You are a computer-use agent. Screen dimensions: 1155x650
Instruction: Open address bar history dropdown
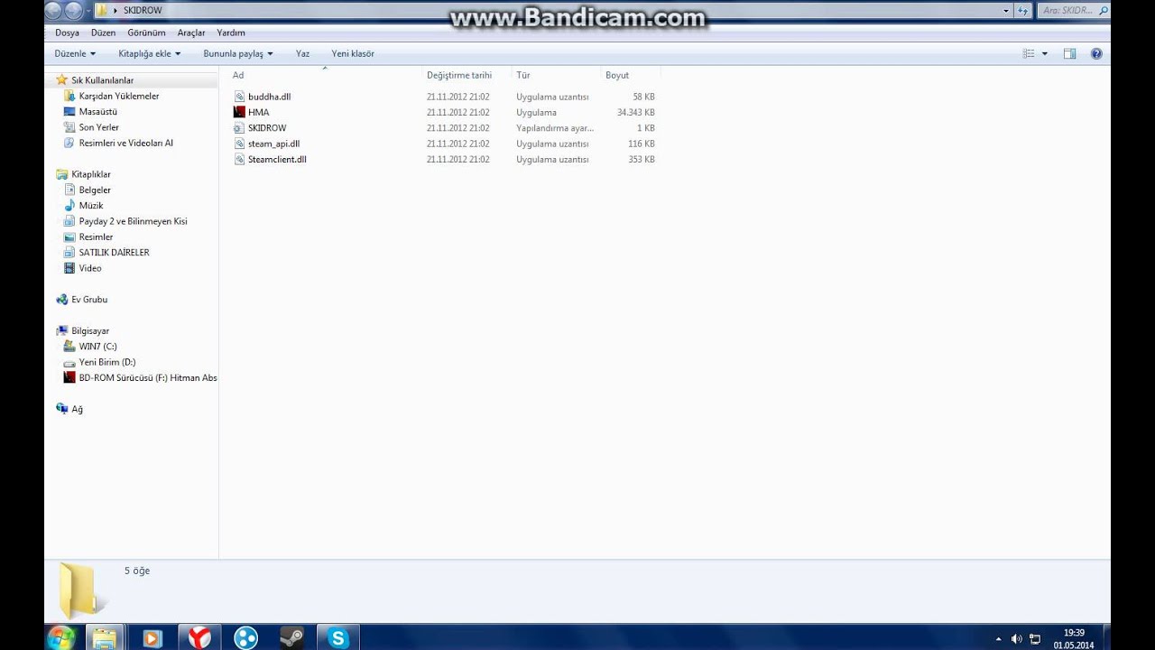tap(1006, 11)
